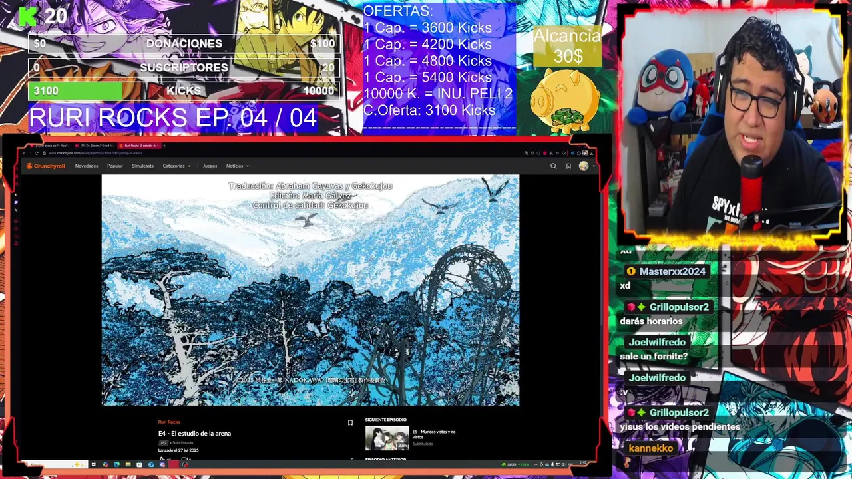Open the Crunchyroll home logo
Screen dimensions: 852x479
(46, 166)
